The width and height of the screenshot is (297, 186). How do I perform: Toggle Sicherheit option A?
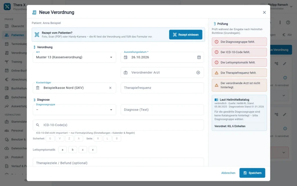coord(79,138)
